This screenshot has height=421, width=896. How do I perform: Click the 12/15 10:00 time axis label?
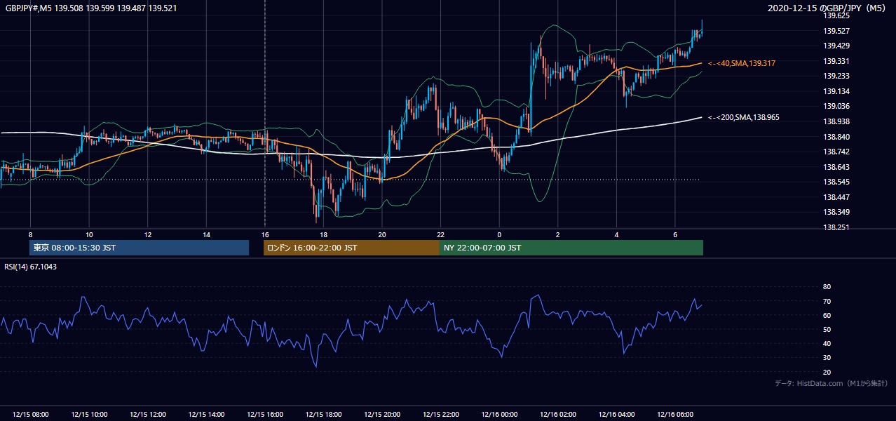click(x=89, y=415)
